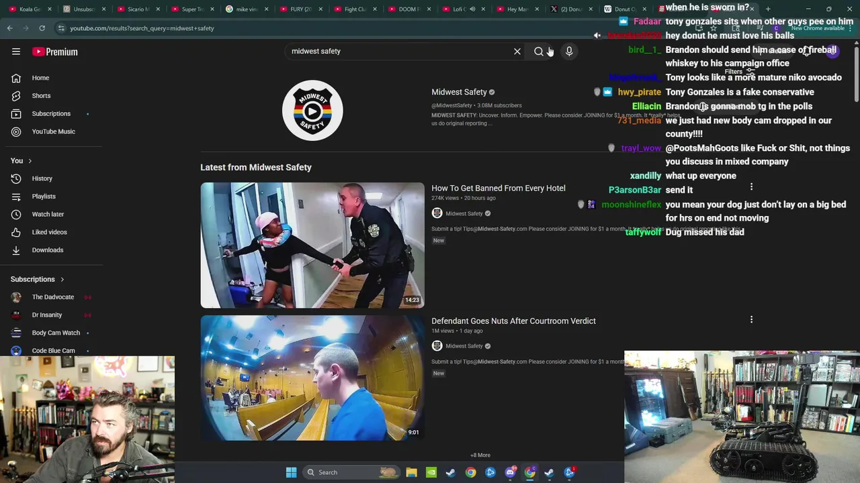
Task: Click Midwest Safety name under the hotel video
Action: [464, 213]
